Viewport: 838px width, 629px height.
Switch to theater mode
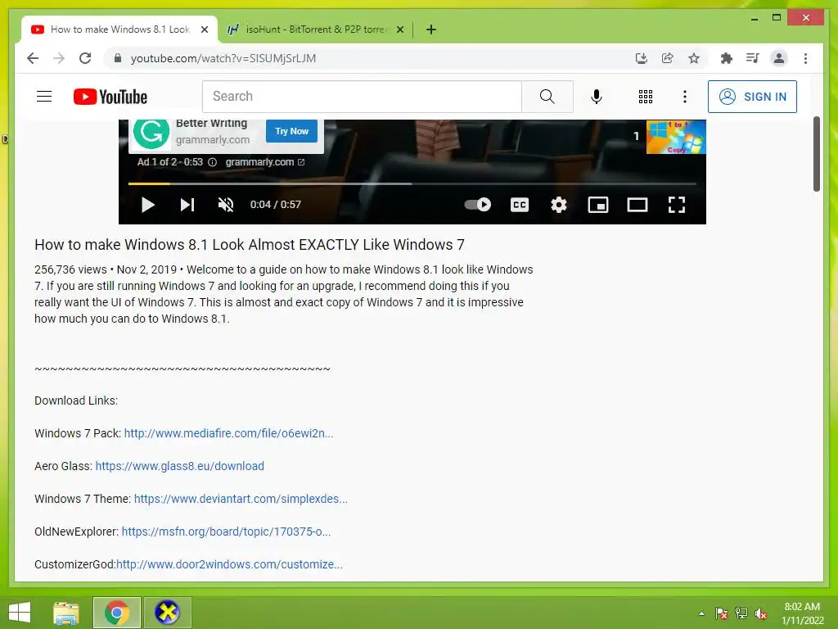tap(637, 205)
